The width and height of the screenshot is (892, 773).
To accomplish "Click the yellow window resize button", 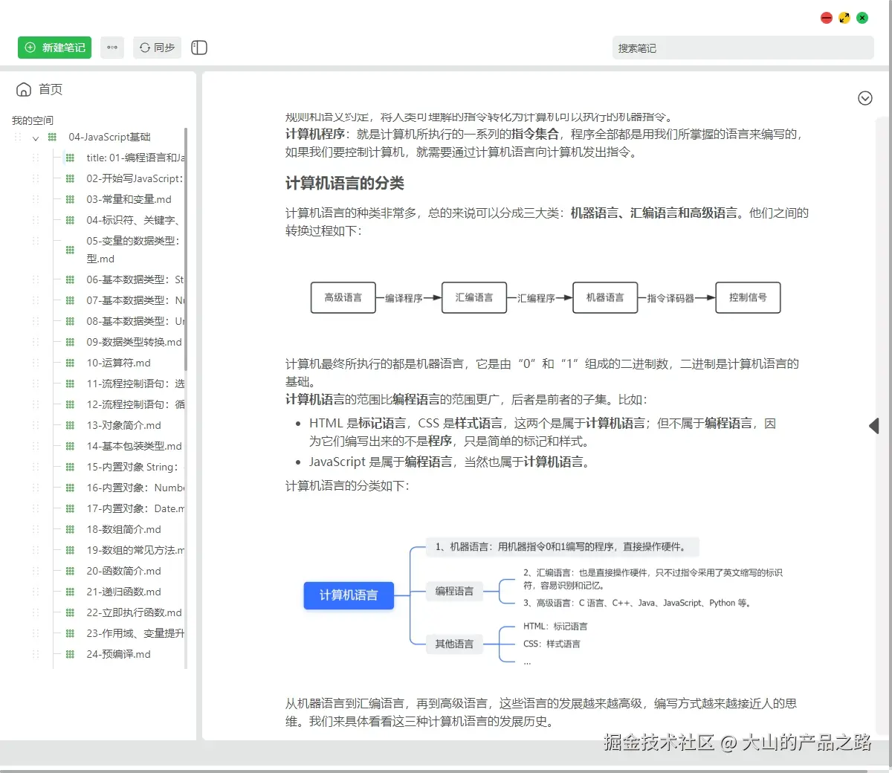I will coord(844,18).
